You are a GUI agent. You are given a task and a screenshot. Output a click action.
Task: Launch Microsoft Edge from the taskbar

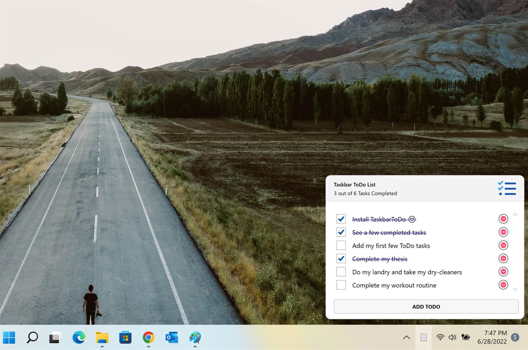pos(79,338)
